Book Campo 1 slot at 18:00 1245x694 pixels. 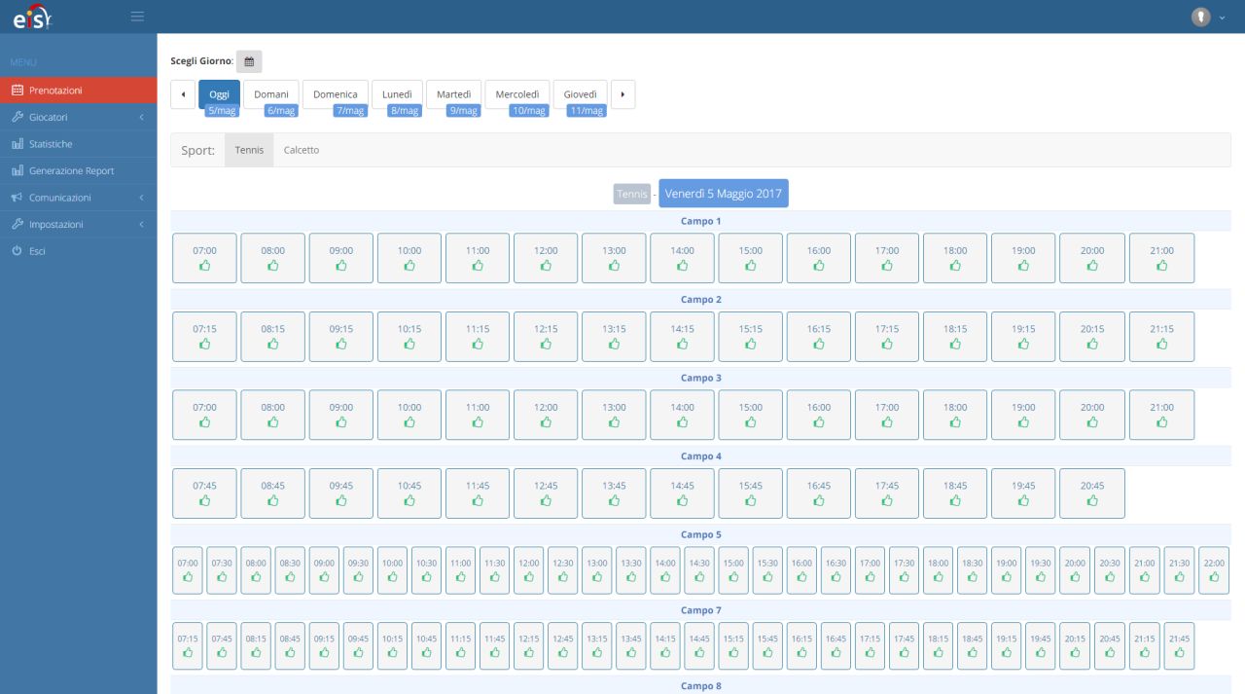tap(955, 258)
